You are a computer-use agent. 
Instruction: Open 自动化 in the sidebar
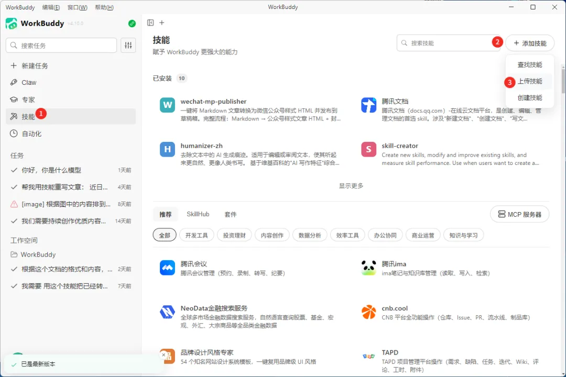(x=71, y=134)
